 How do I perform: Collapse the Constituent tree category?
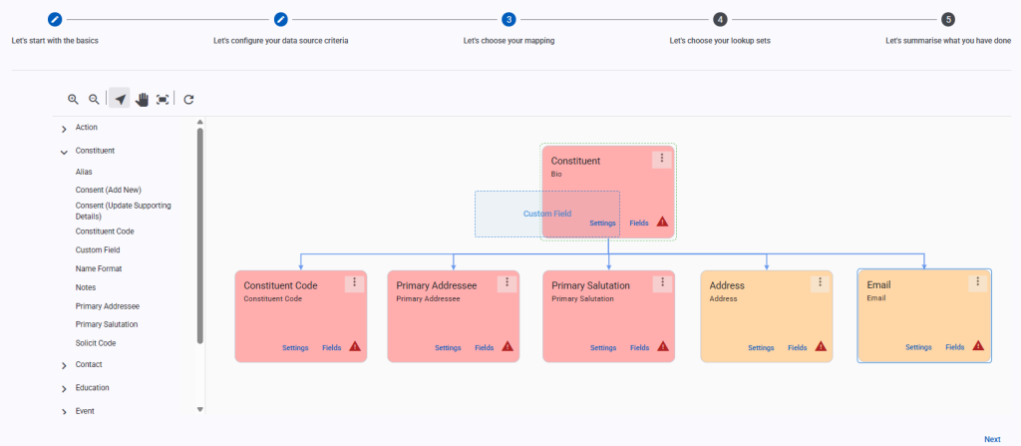(64, 152)
